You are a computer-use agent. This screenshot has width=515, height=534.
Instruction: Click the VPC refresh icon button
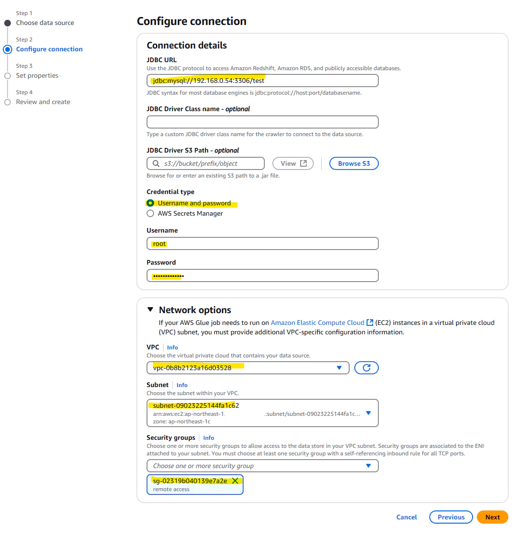(366, 368)
